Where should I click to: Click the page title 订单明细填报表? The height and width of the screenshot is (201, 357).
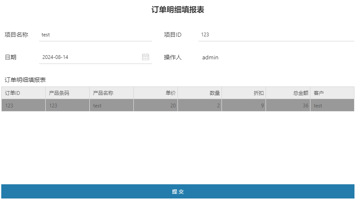point(178,10)
